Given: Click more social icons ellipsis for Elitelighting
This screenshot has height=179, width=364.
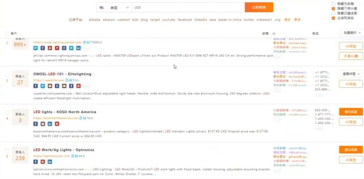Looking at the screenshot, I should click(x=87, y=86).
